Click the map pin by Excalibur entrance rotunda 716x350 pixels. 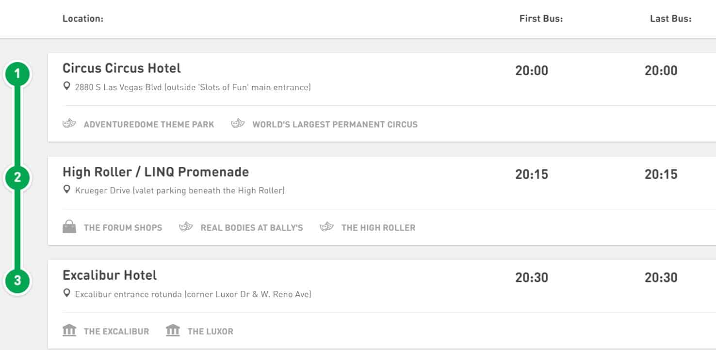click(67, 293)
